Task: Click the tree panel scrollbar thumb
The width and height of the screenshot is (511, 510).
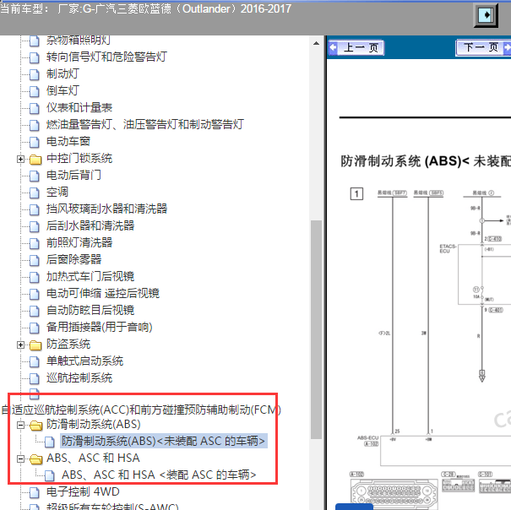Action: pyautogui.click(x=316, y=330)
